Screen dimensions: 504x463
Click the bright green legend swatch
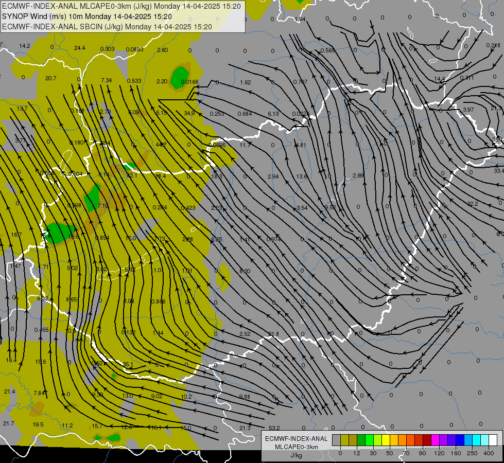point(369,440)
